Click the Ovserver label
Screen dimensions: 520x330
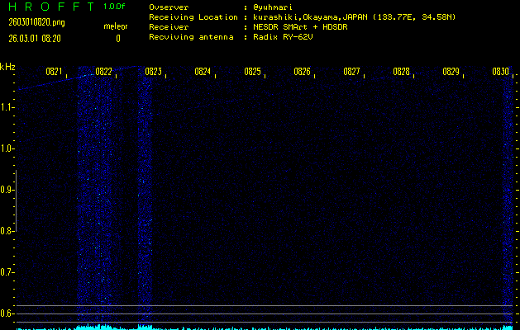pos(169,7)
